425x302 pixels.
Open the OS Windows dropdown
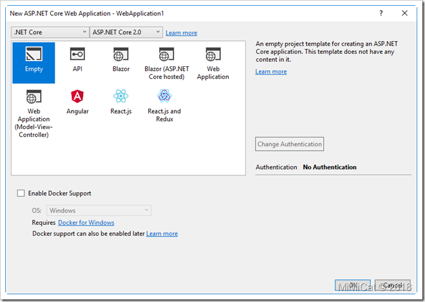[x=99, y=210]
